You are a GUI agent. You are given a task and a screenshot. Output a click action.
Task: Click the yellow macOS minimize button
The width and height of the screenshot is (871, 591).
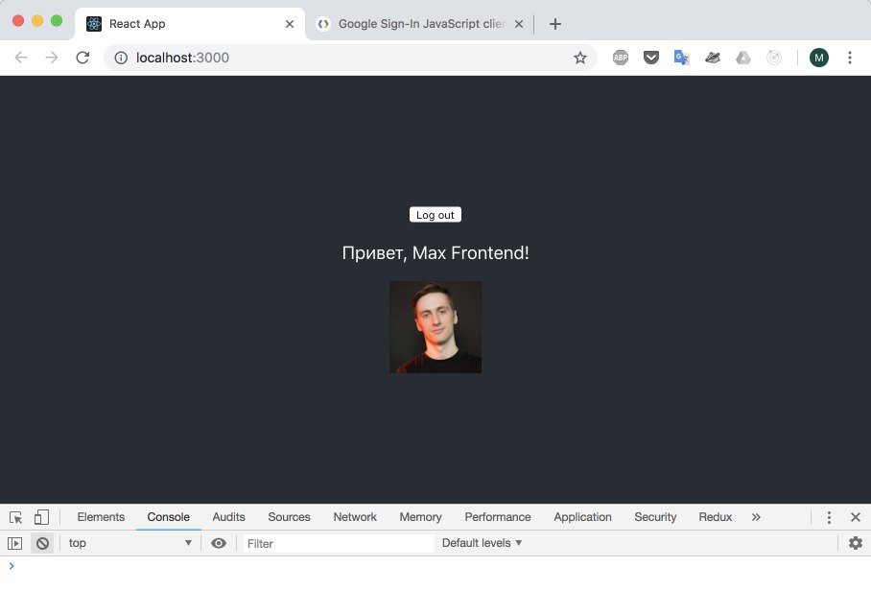[37, 21]
